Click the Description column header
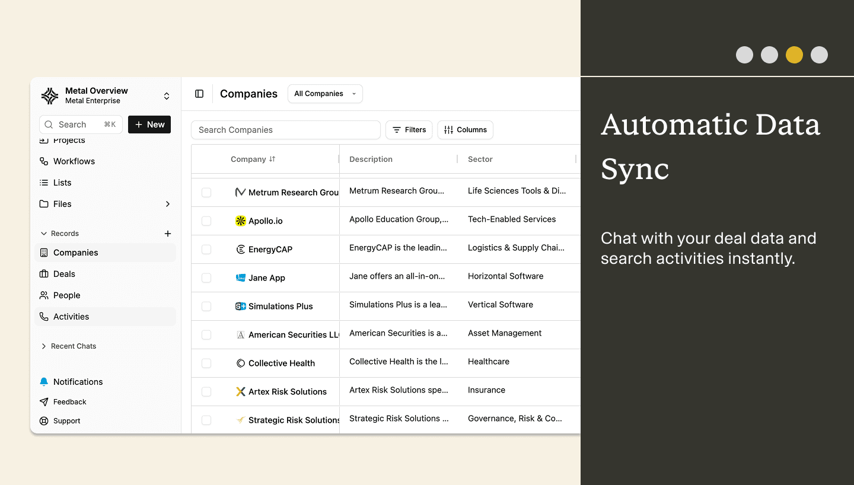This screenshot has height=485, width=854. 371,159
